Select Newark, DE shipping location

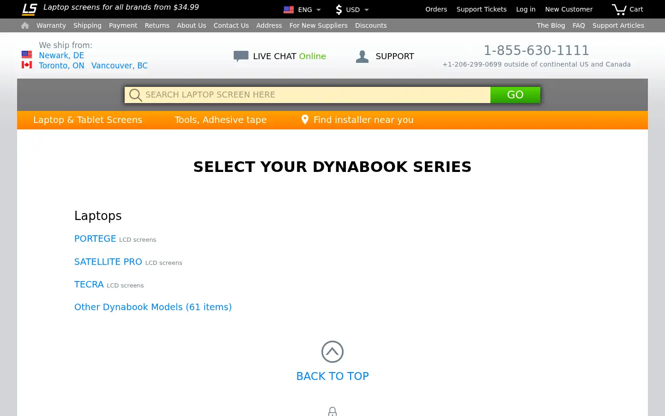click(x=61, y=55)
